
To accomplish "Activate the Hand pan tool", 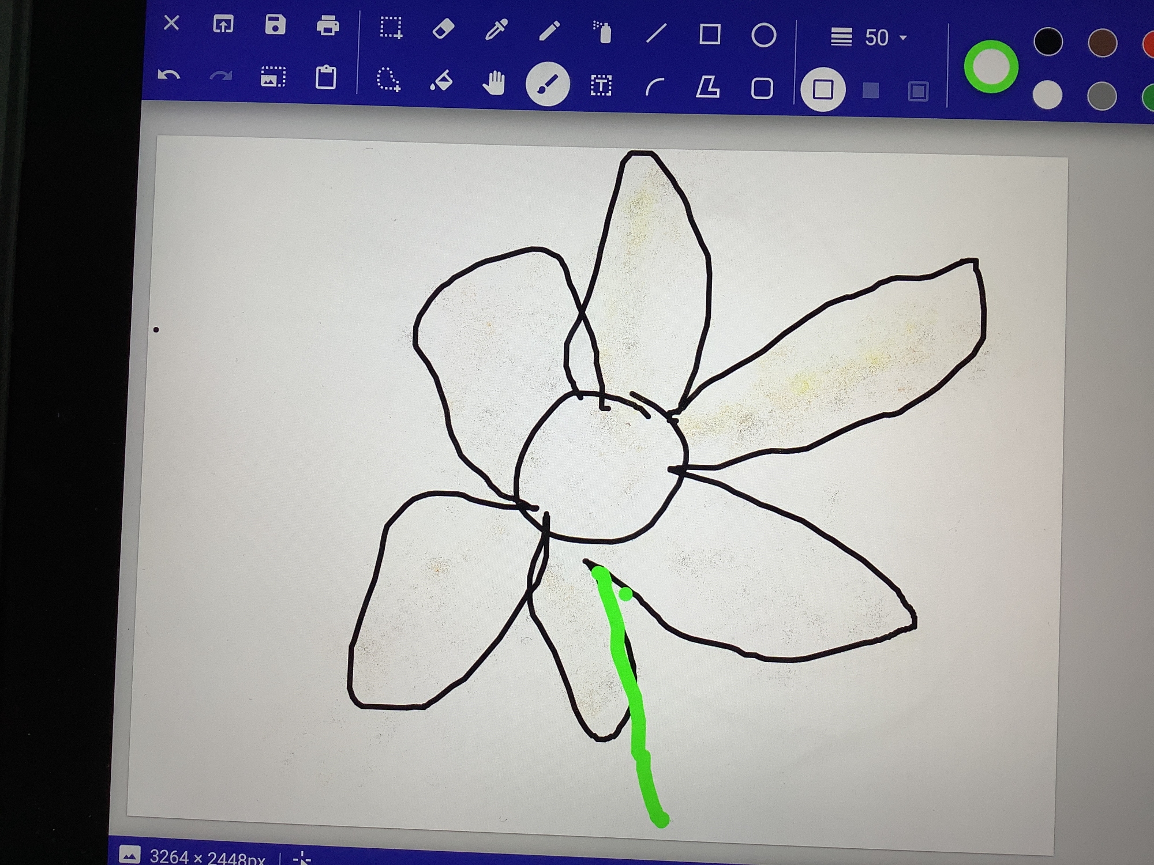I will [x=494, y=83].
